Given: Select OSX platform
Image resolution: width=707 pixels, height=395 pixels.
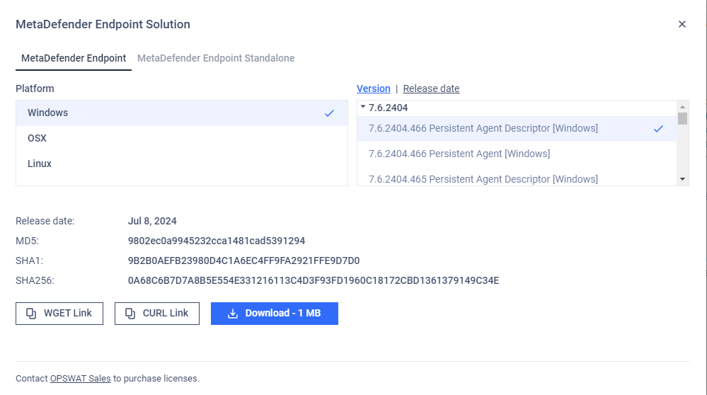Looking at the screenshot, I should (x=182, y=138).
